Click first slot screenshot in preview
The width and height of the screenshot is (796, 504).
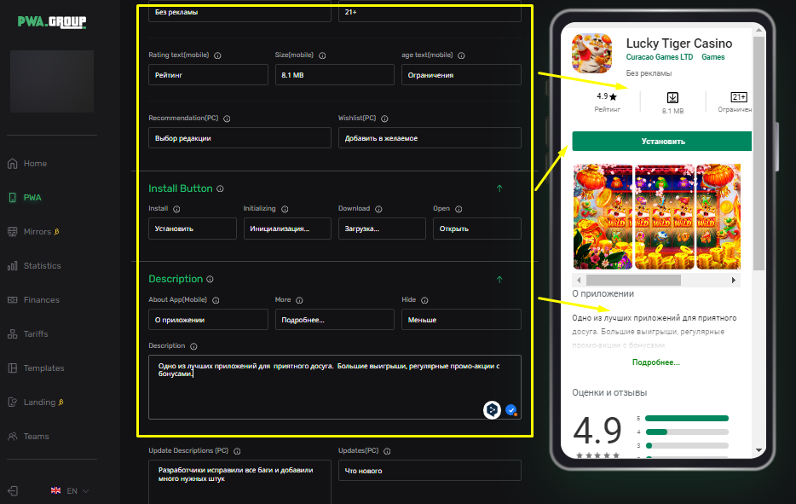pos(603,217)
